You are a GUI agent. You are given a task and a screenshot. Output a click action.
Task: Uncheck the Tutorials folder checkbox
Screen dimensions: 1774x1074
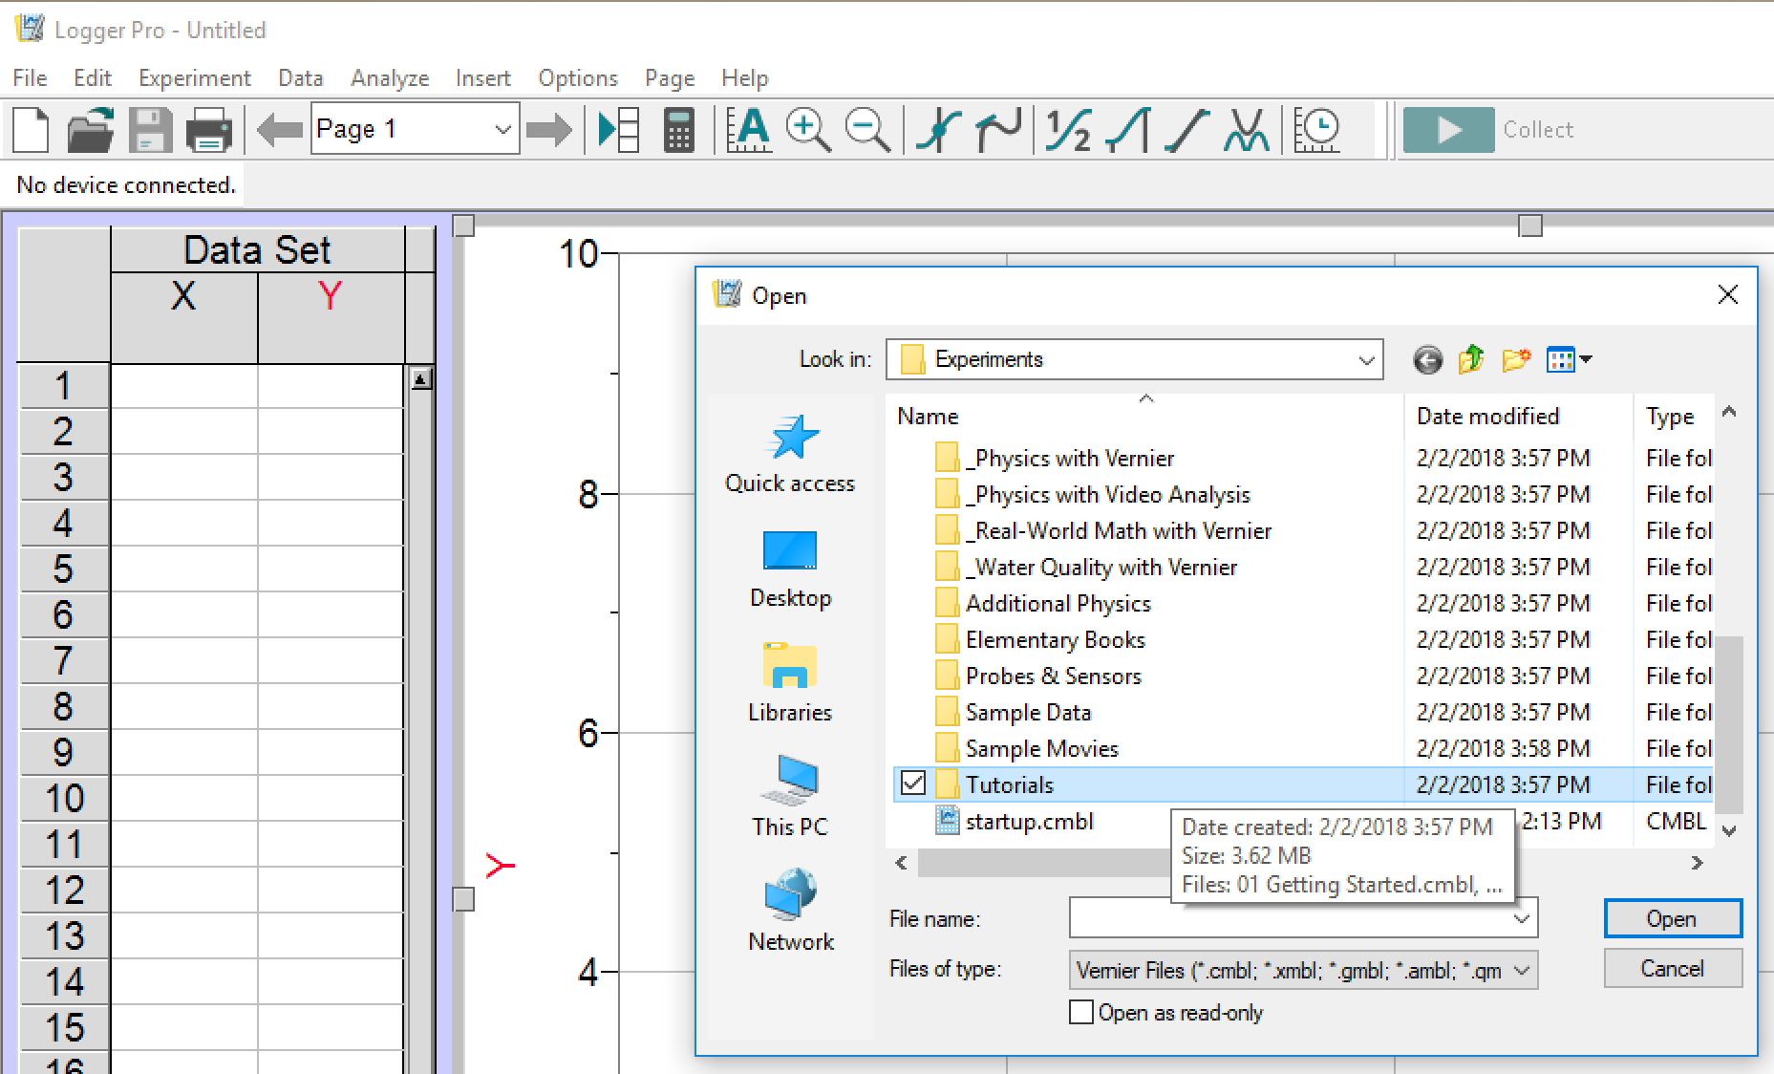tap(913, 784)
